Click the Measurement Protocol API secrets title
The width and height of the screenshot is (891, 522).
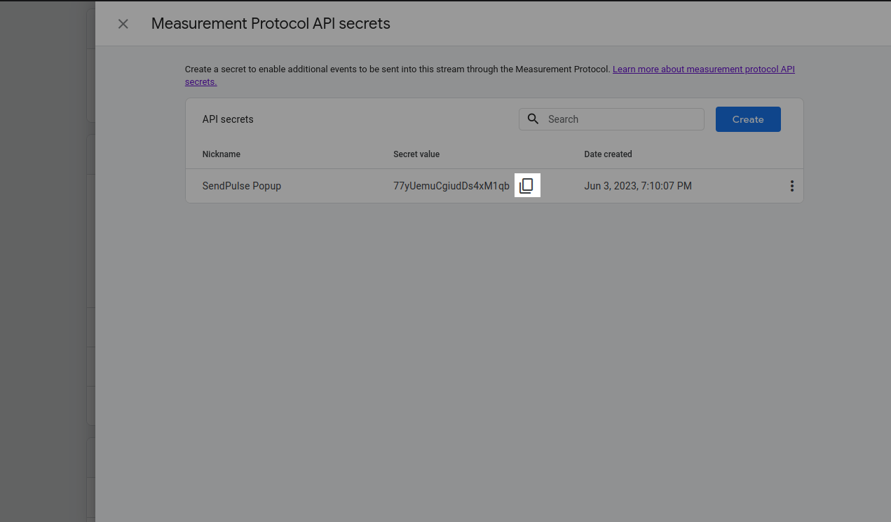point(271,24)
